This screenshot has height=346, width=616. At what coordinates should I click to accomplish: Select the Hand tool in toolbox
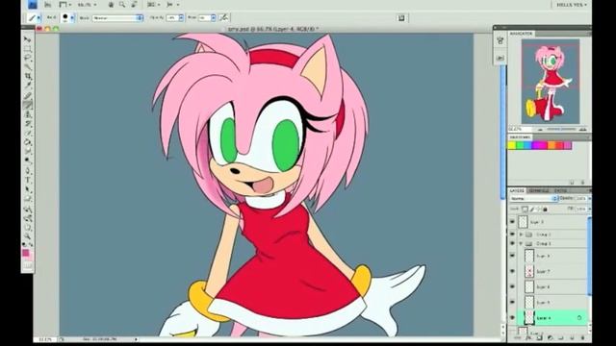[x=28, y=227]
